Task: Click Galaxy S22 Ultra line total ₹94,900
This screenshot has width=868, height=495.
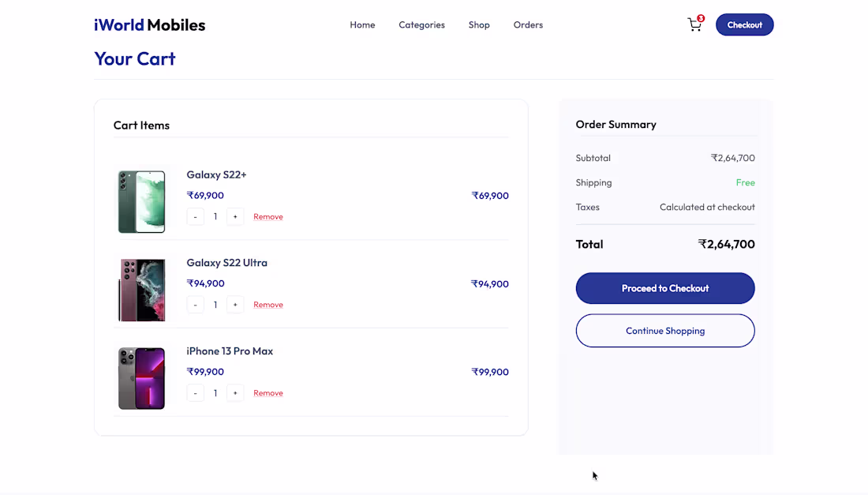Action: click(x=489, y=284)
